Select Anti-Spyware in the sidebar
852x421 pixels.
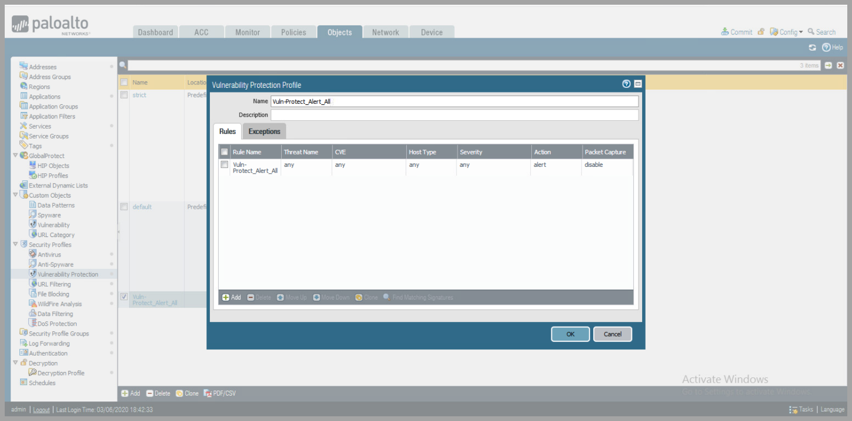(55, 265)
